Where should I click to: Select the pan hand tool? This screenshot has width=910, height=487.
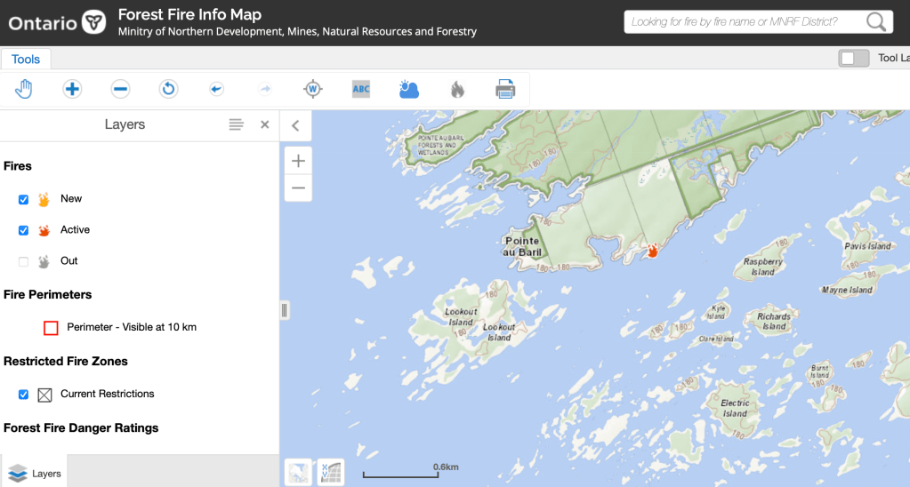pyautogui.click(x=24, y=89)
